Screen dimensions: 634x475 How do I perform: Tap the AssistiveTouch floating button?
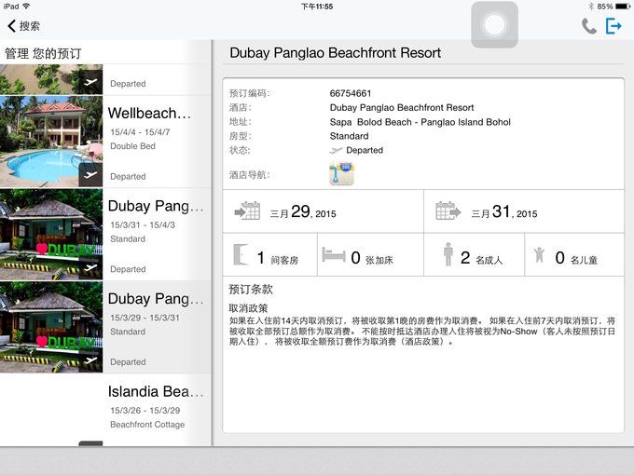[x=494, y=25]
